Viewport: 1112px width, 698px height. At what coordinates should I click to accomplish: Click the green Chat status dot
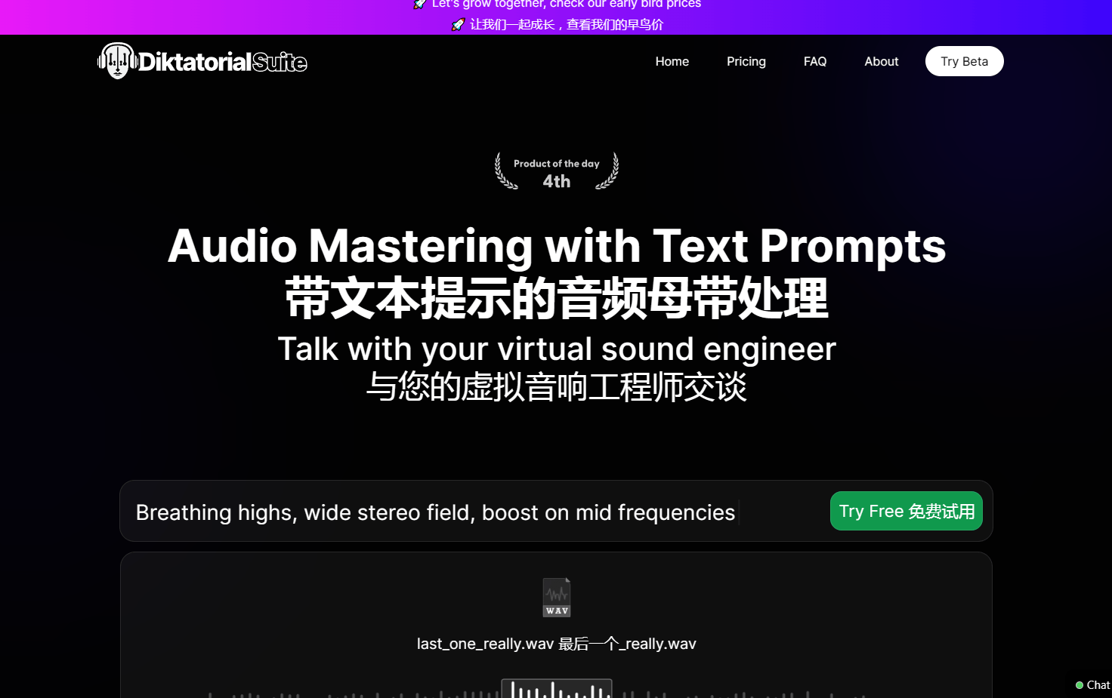click(1080, 685)
